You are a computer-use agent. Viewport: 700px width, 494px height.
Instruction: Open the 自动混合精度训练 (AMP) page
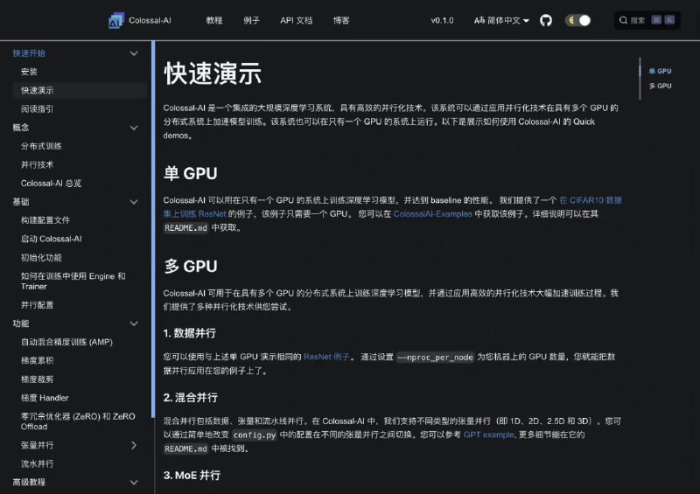tap(67, 342)
